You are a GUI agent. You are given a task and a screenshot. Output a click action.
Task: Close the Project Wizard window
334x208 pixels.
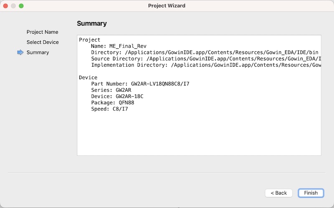[x=5, y=6]
